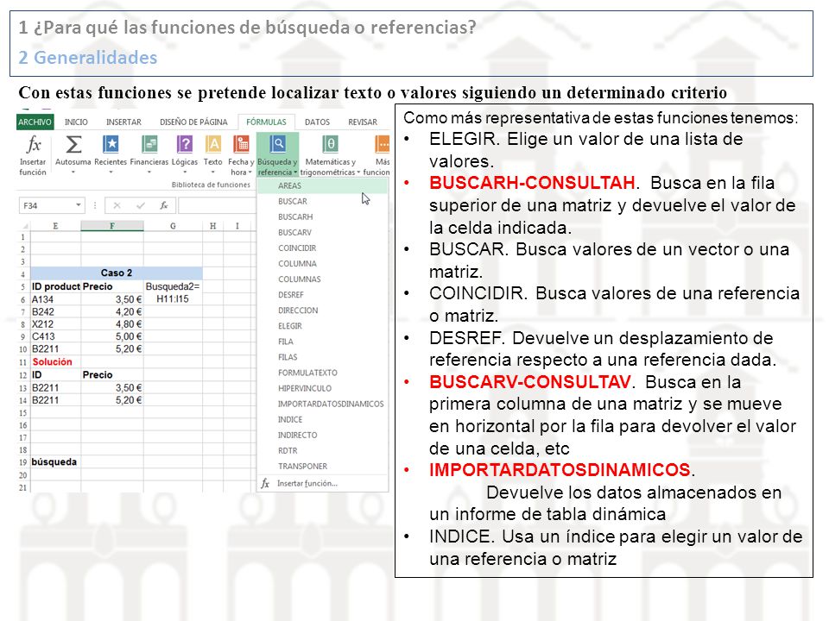Switch to DISEÑO DE PÁGINA tab
829x621 pixels.
[193, 122]
